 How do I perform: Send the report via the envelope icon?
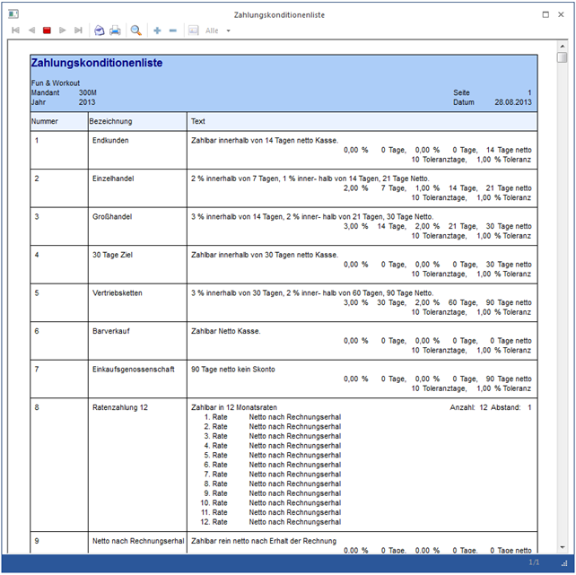pyautogui.click(x=100, y=30)
